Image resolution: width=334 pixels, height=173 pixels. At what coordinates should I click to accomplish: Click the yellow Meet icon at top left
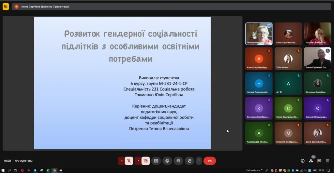[x=6, y=6]
